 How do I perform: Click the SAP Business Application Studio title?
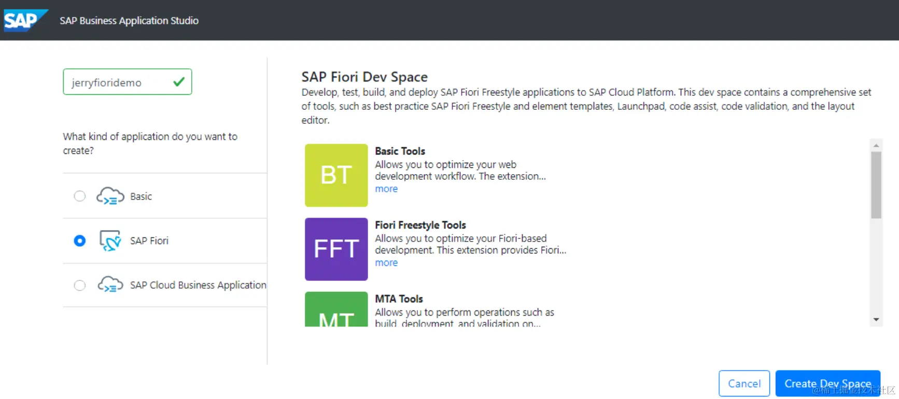129,21
